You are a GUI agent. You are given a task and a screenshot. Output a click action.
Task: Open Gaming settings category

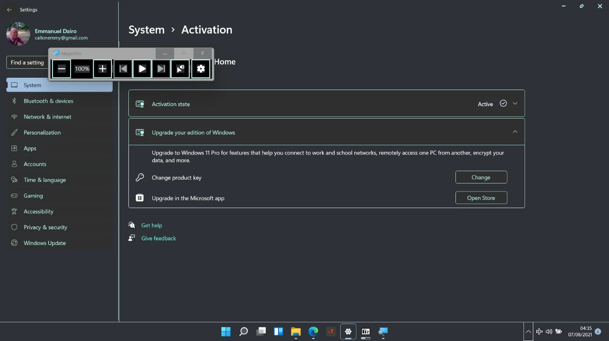click(60, 196)
